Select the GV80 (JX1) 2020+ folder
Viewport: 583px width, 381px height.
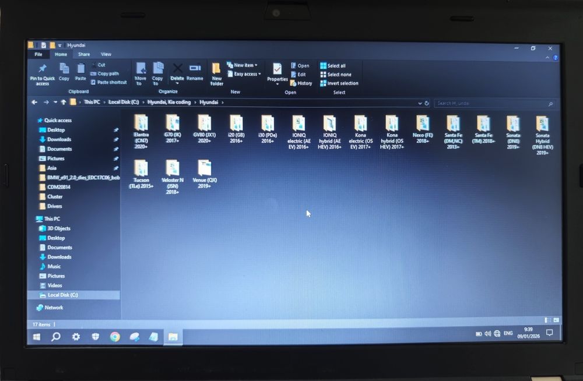click(x=204, y=129)
